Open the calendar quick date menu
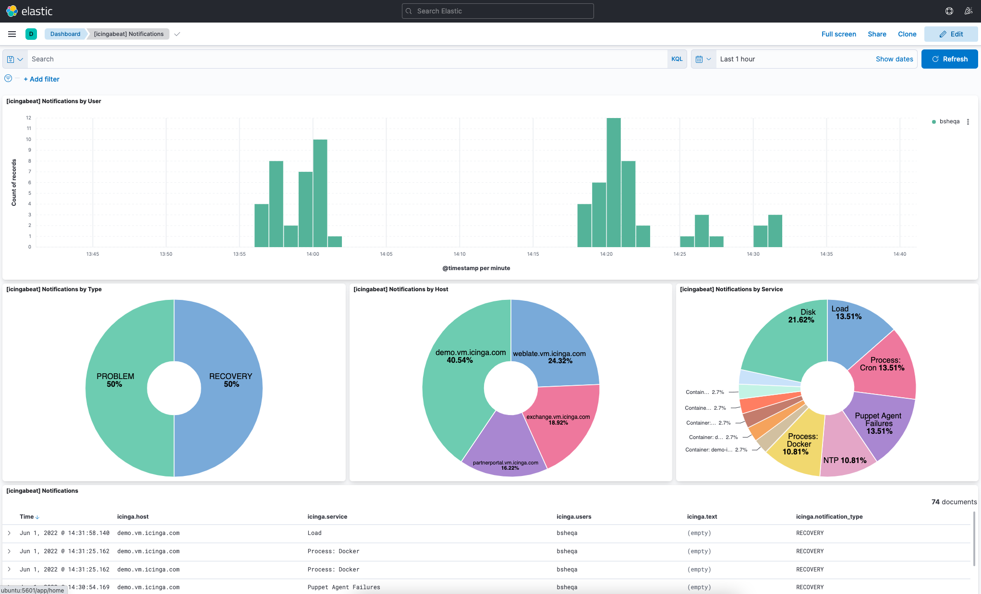 tap(703, 59)
